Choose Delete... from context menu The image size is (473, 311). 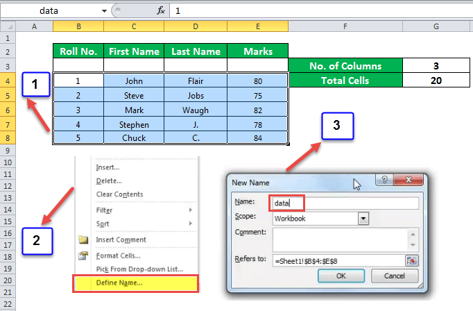[x=109, y=181]
